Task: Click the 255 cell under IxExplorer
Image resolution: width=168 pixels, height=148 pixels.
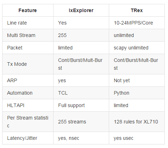Action: tap(62, 35)
